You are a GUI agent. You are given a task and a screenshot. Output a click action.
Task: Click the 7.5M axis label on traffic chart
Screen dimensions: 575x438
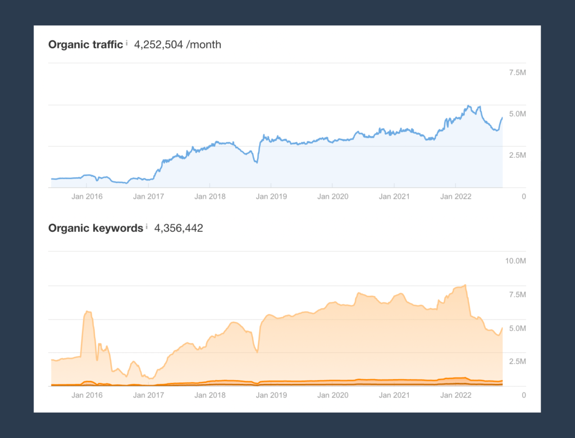tap(517, 72)
